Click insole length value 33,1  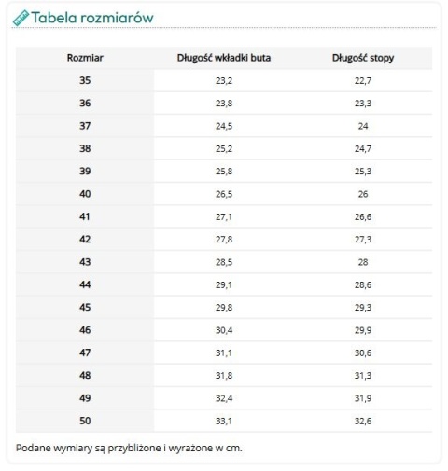point(224,422)
